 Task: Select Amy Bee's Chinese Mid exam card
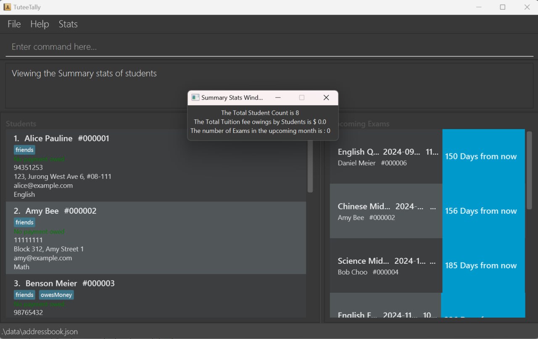coord(386,211)
